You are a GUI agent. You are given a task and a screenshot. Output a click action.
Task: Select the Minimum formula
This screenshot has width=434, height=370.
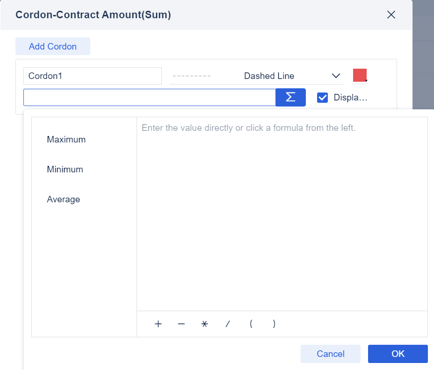point(65,170)
